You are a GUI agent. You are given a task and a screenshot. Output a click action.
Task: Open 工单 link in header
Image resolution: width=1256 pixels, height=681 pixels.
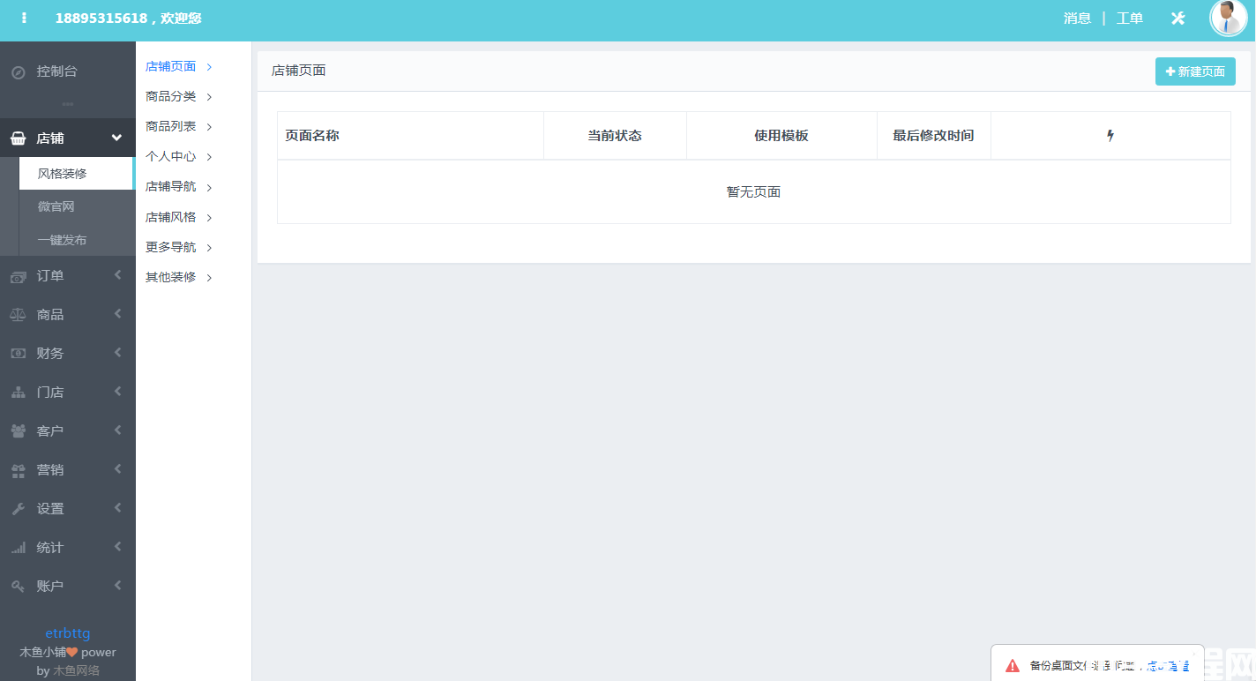(x=1130, y=19)
